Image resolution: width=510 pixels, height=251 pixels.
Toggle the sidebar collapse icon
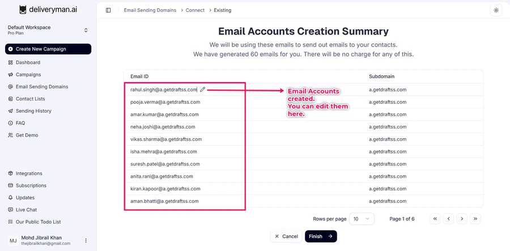pyautogui.click(x=108, y=10)
